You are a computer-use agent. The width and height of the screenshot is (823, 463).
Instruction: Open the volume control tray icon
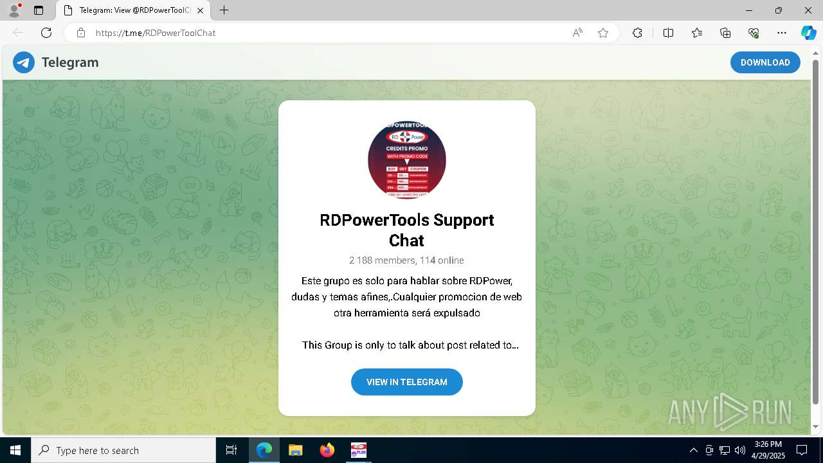pyautogui.click(x=740, y=450)
